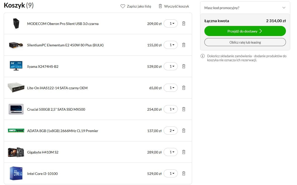Remove Lite-On iHAS122-14 drive from cart
The image size is (297, 185).
pyautogui.click(x=183, y=88)
